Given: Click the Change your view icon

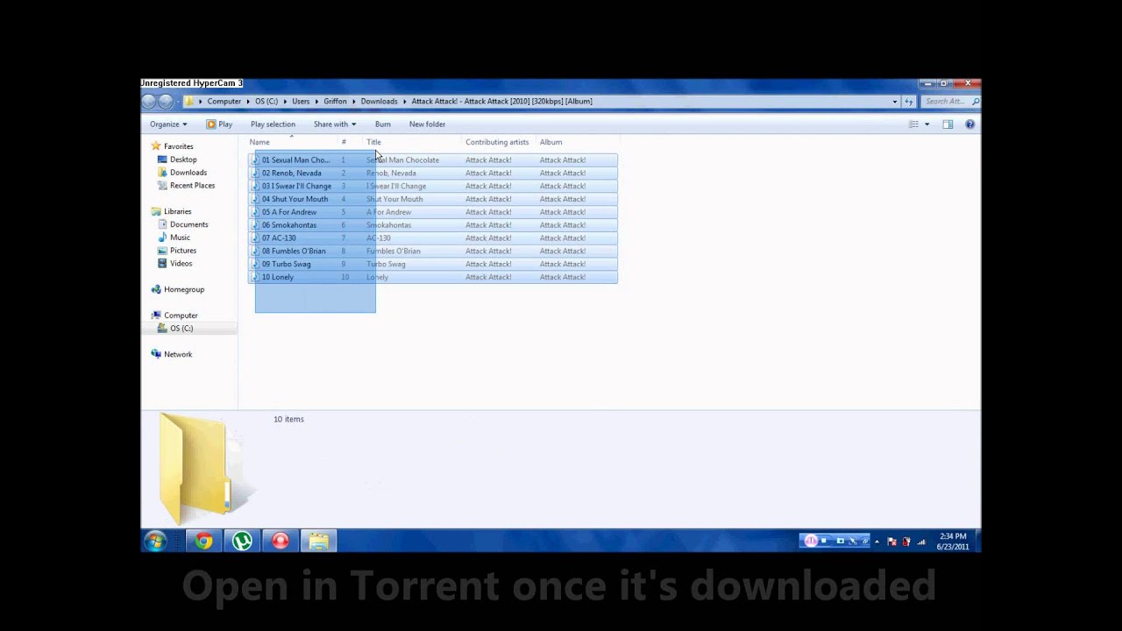Looking at the screenshot, I should (913, 124).
